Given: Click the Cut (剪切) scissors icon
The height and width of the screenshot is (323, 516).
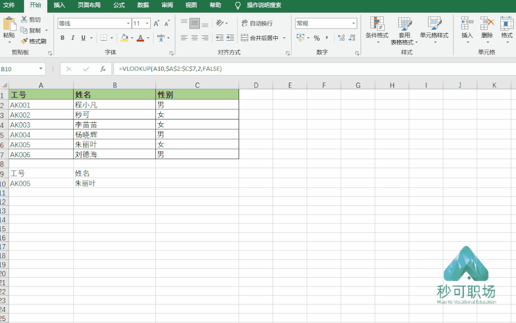Looking at the screenshot, I should [x=24, y=20].
